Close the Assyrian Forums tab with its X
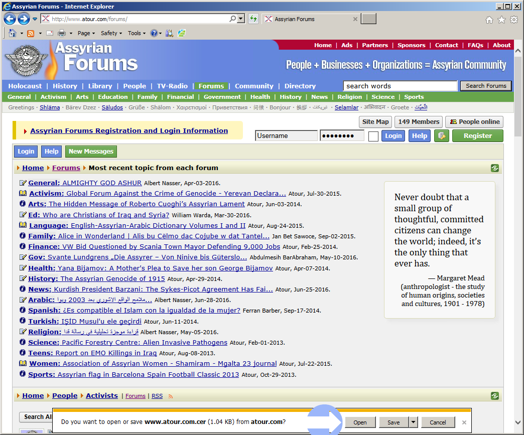 [355, 19]
